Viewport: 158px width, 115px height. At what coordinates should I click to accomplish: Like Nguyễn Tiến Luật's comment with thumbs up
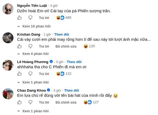coord(19,18)
